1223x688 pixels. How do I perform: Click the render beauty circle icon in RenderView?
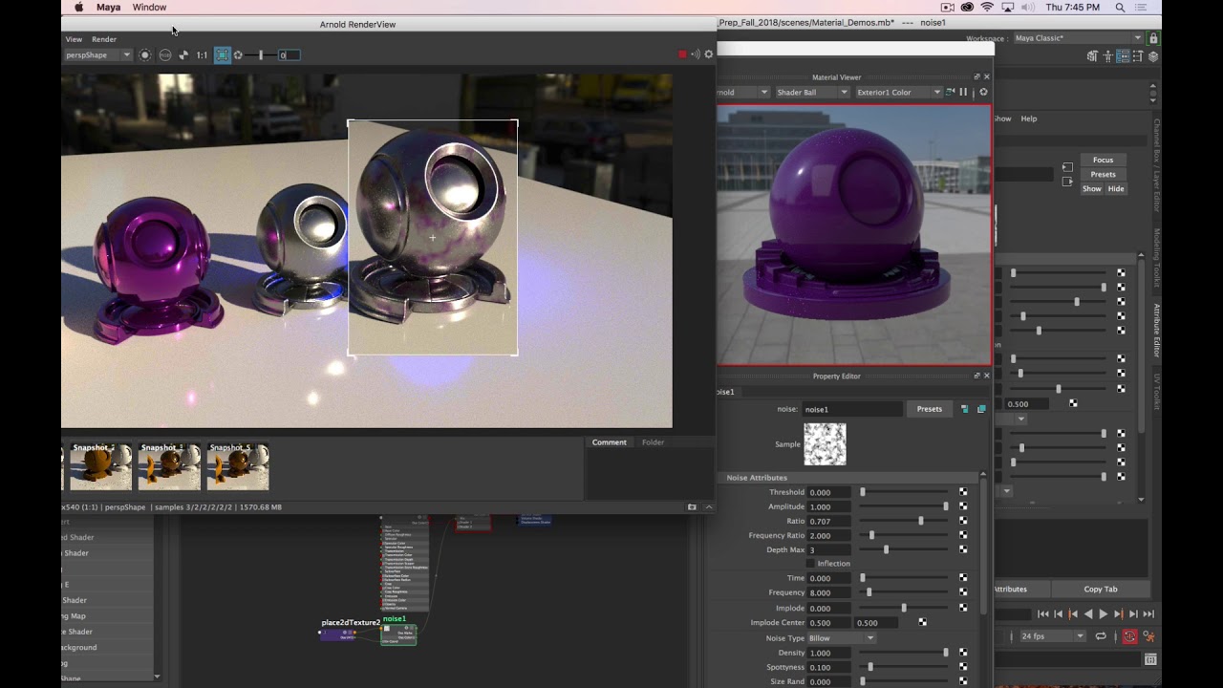pyautogui.click(x=145, y=54)
